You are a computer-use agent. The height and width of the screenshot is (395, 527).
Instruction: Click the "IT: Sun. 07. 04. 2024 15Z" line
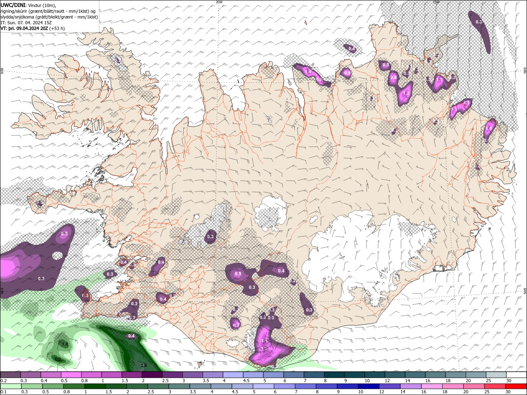26,23
